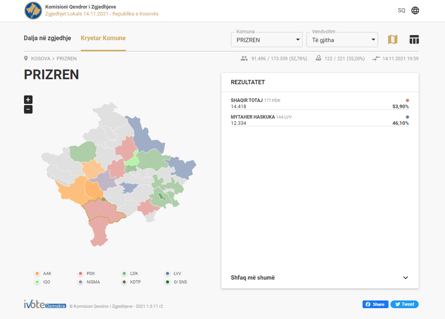Open the Komuna dropdown
The height and width of the screenshot is (319, 445).
click(267, 39)
